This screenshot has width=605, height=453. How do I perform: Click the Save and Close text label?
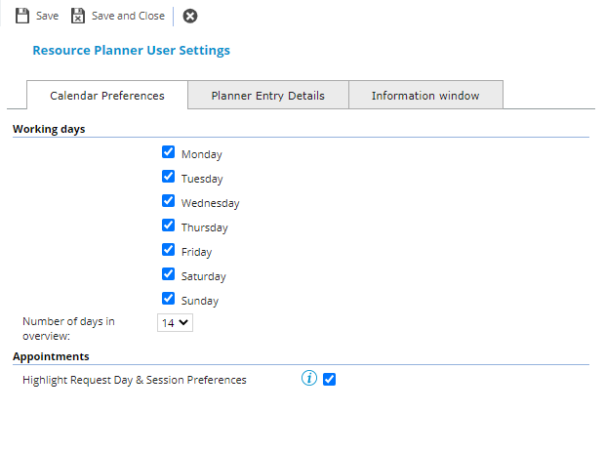(x=128, y=16)
